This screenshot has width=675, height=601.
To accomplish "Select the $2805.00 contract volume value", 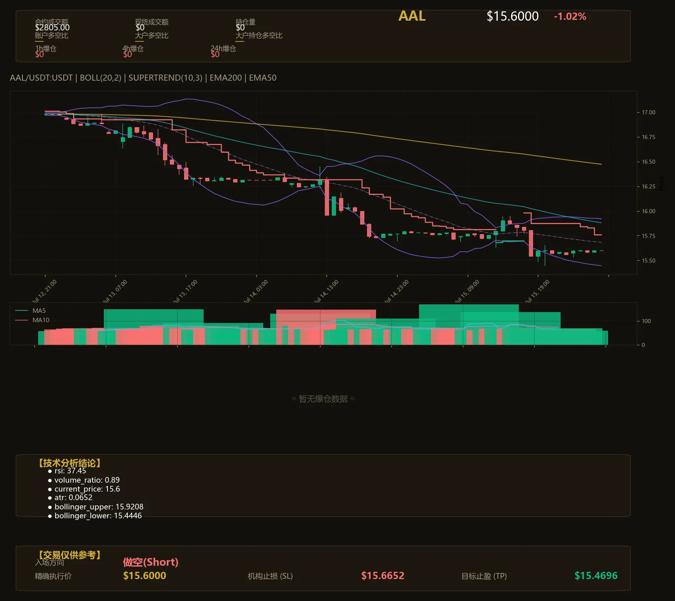I will pos(52,28).
